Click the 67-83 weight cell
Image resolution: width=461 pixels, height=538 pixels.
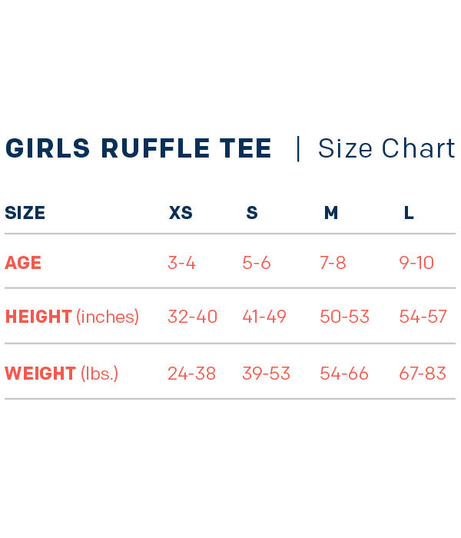pos(423,374)
